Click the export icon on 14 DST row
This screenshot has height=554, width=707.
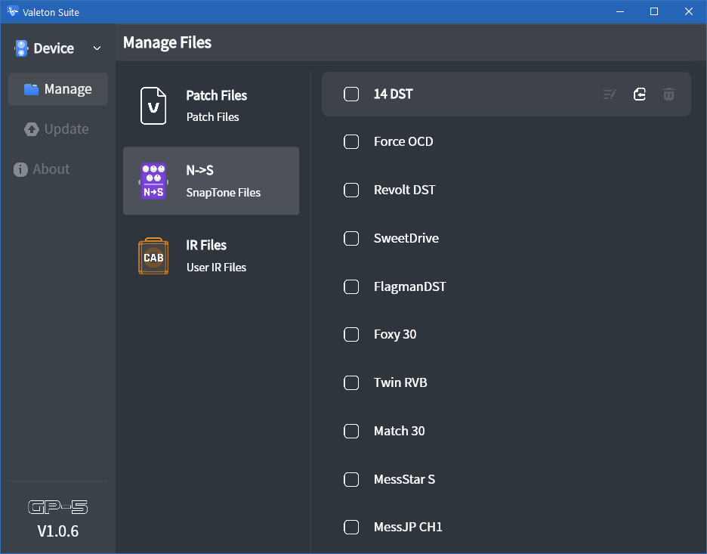point(639,94)
